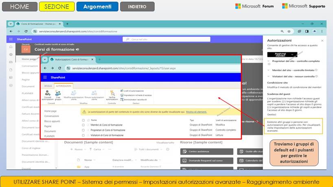Open the Nuovo dropdown in Documenti

78,150
